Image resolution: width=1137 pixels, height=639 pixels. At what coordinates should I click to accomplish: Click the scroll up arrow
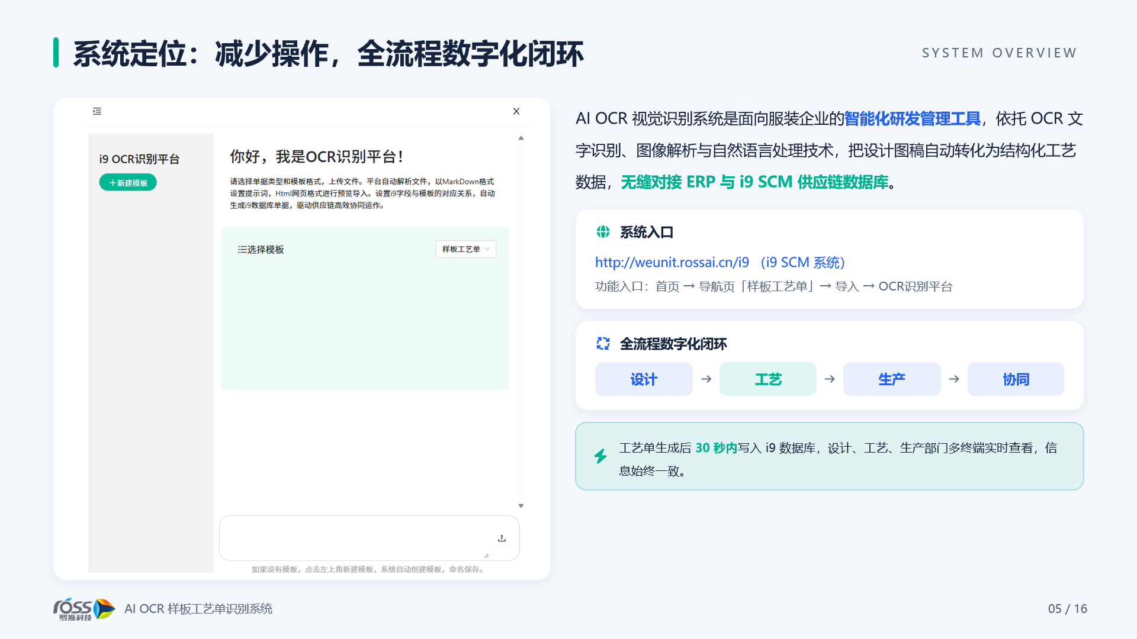click(521, 138)
